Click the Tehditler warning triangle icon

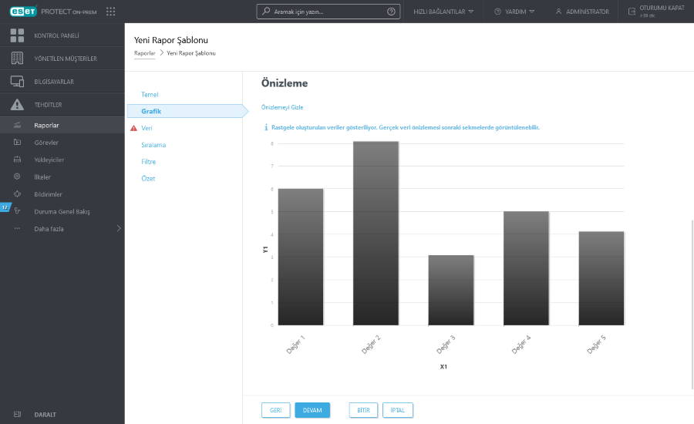[x=17, y=105]
